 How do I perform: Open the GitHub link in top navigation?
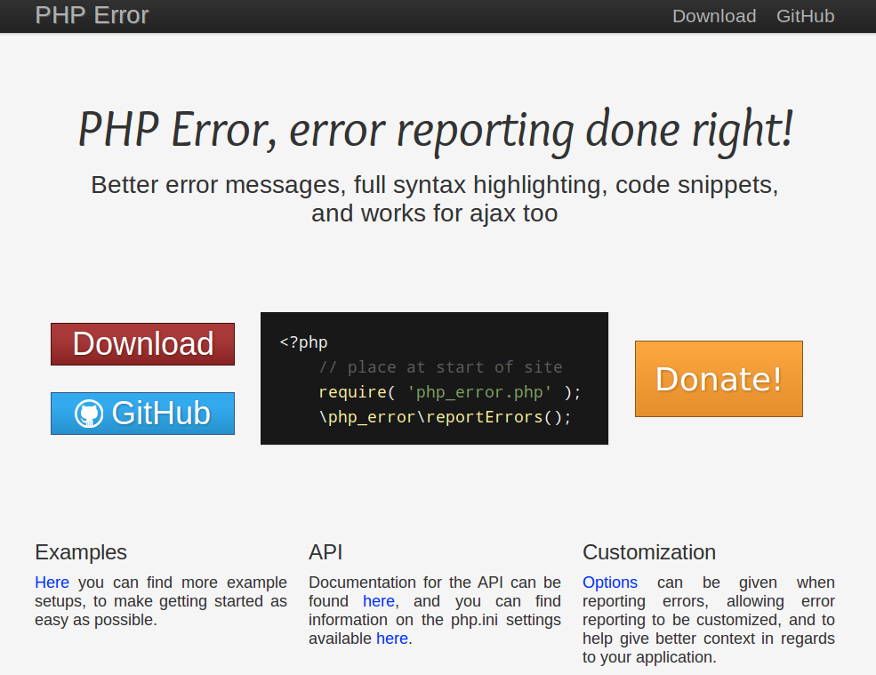(805, 16)
